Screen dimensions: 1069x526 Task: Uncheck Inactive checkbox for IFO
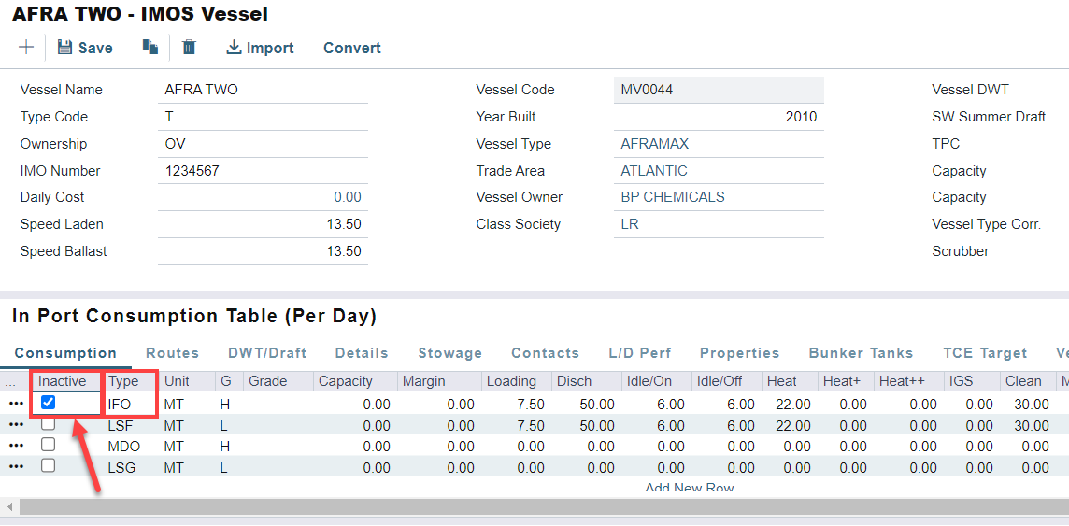point(49,403)
